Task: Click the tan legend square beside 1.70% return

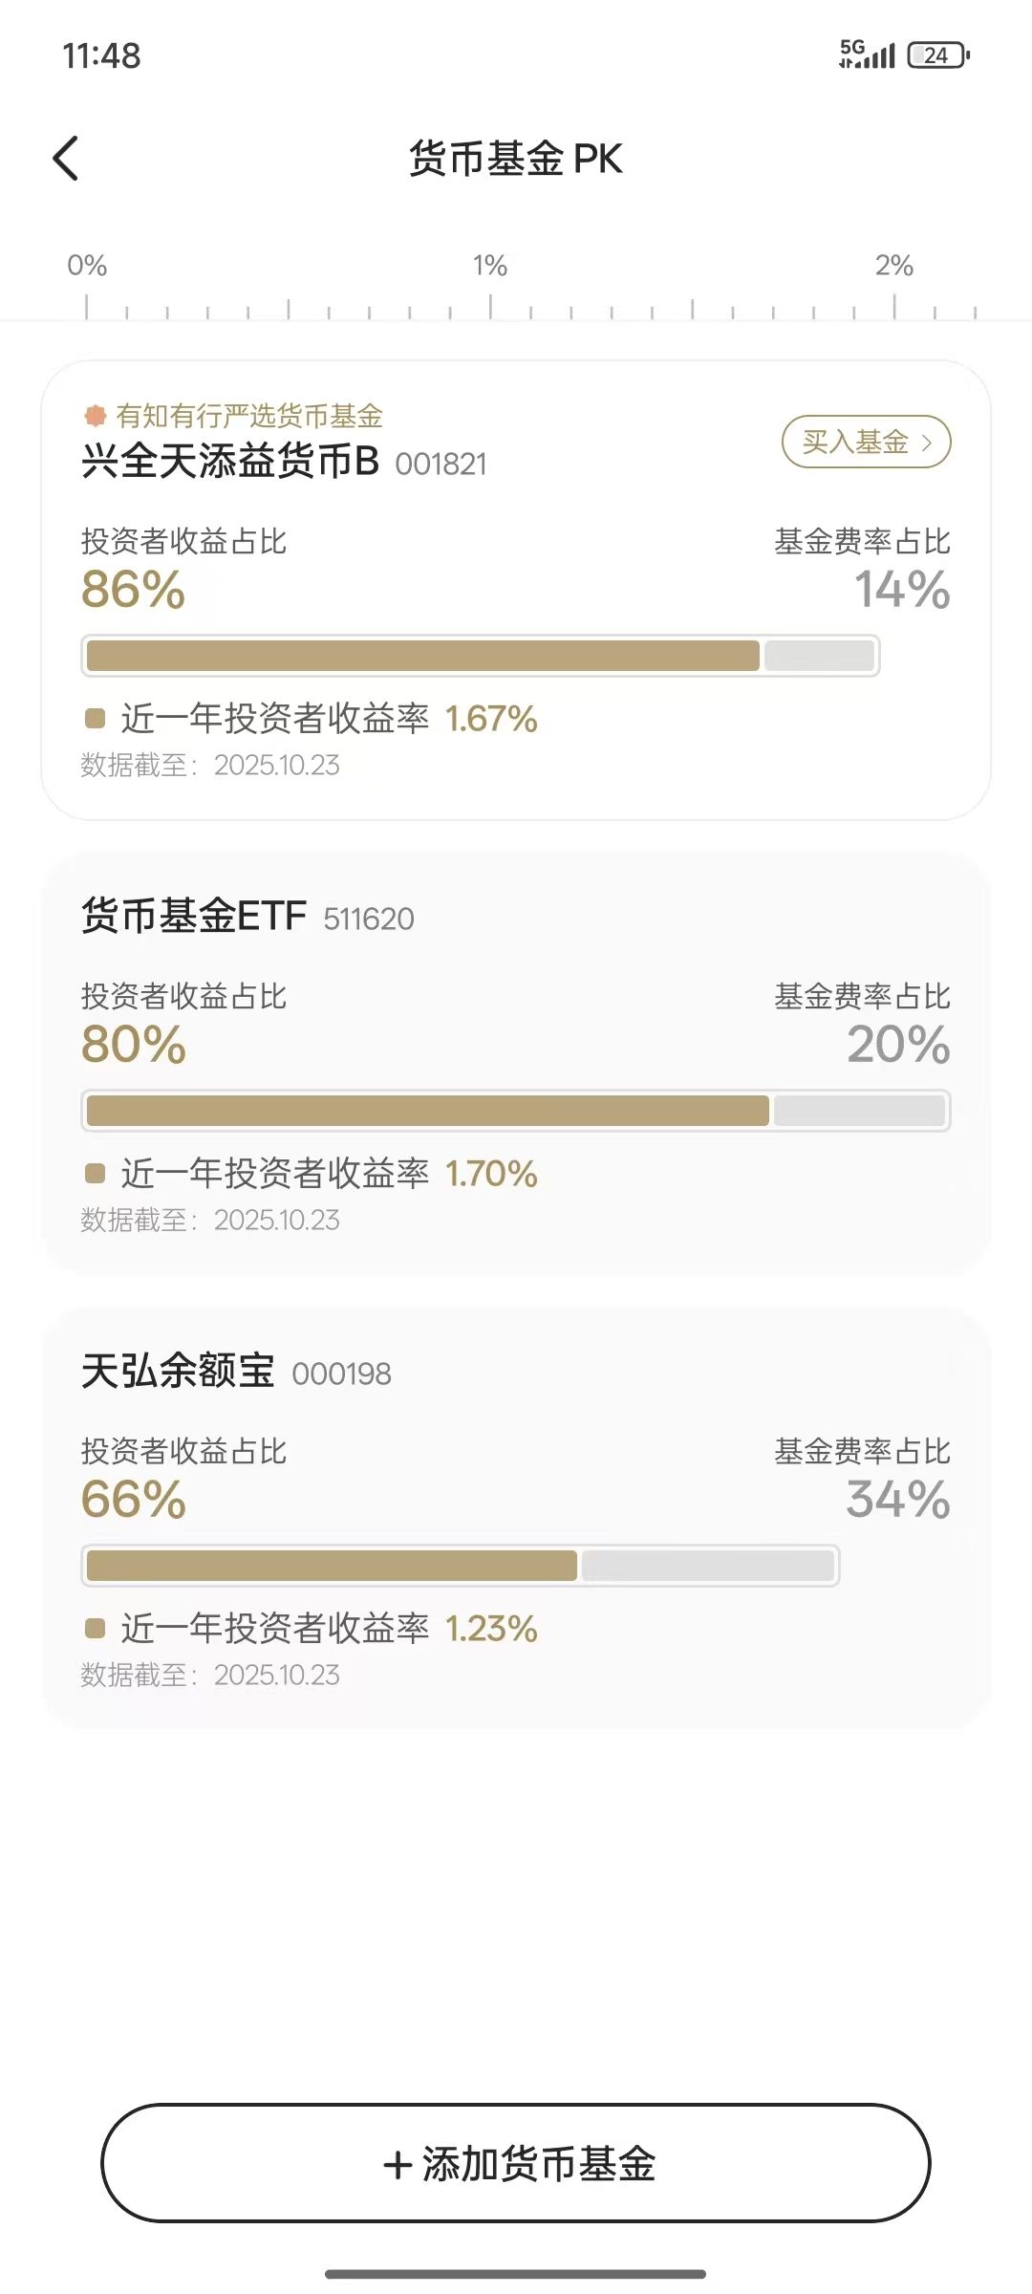Action: pyautogui.click(x=95, y=1173)
